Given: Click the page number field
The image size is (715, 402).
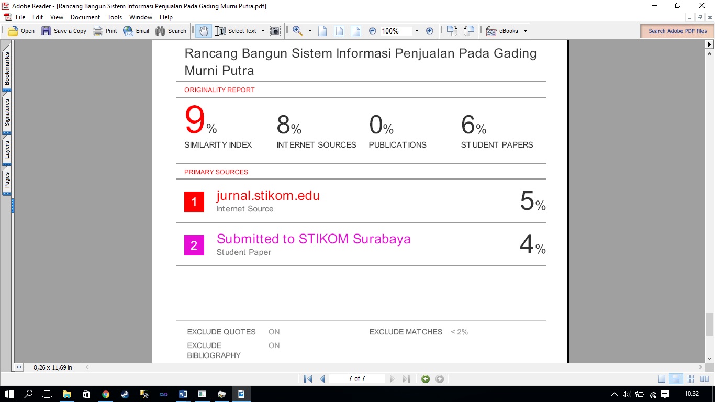Looking at the screenshot, I should (x=357, y=379).
